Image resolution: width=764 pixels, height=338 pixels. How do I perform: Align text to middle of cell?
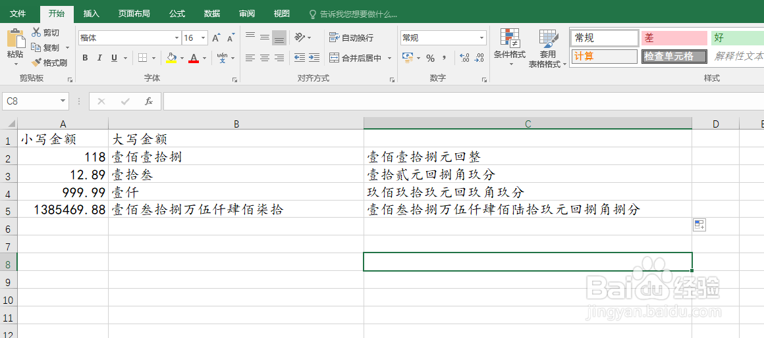point(265,37)
